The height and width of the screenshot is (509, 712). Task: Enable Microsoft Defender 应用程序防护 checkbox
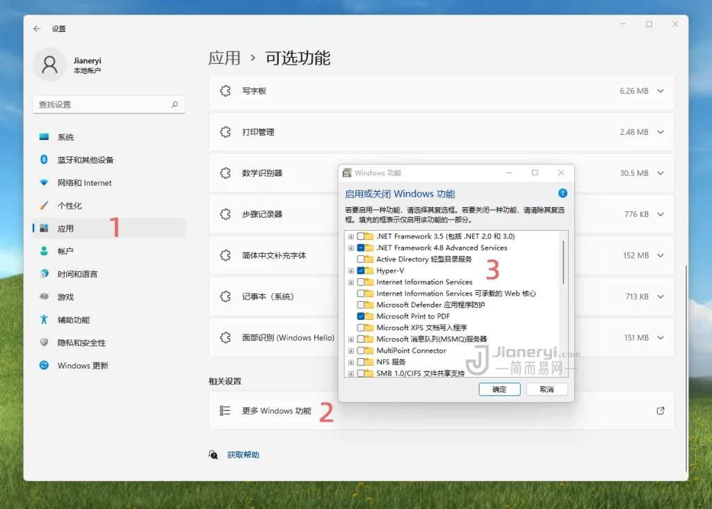coord(361,305)
